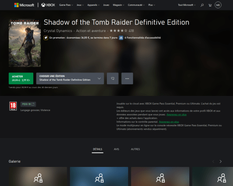
Task: Expand the Magasin menu
Action: tap(118, 5)
